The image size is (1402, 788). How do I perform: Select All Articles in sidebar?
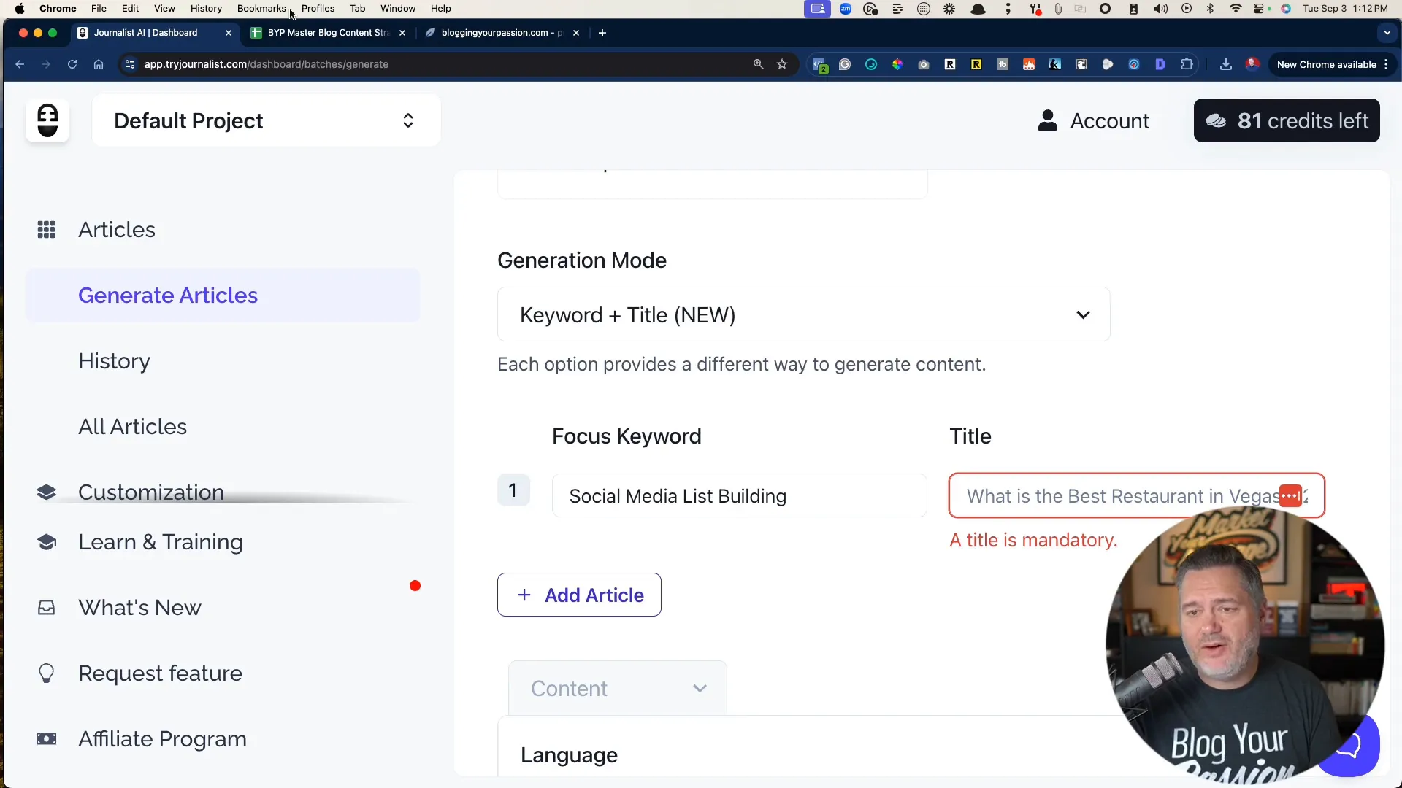click(x=132, y=426)
